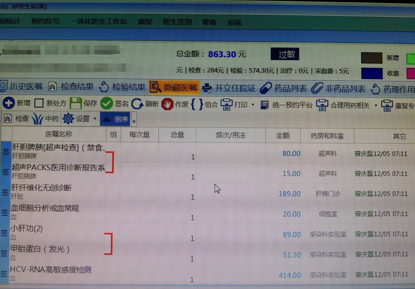
Task: Open 检查结果 examination results
Action: pyautogui.click(x=71, y=87)
